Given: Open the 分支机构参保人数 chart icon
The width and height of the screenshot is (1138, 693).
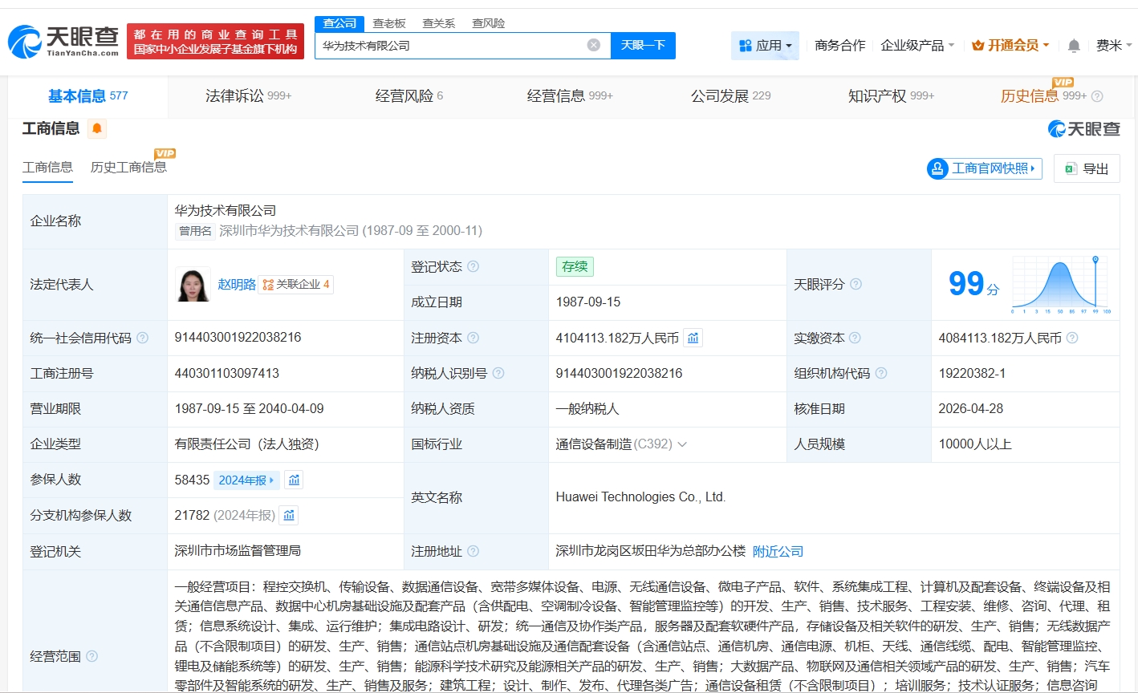Looking at the screenshot, I should pyautogui.click(x=289, y=515).
